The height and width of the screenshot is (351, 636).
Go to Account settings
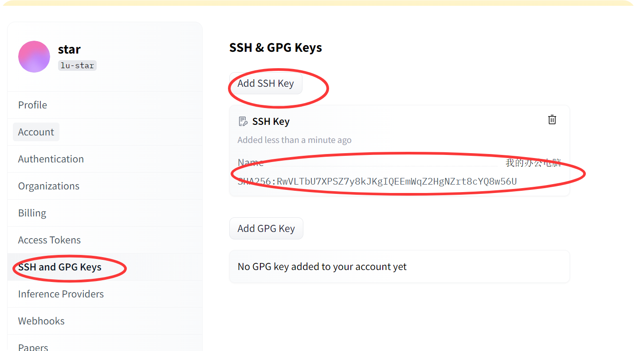pos(36,132)
